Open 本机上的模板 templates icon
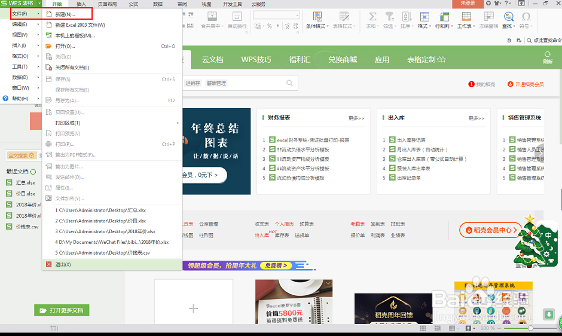Screen dimensions: 562x336 pos(49,35)
